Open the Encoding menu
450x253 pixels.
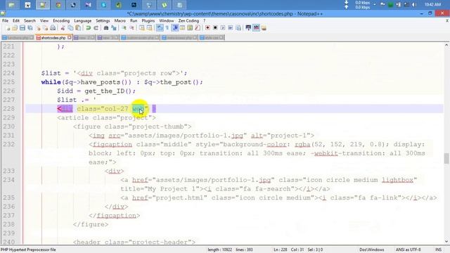coord(61,20)
